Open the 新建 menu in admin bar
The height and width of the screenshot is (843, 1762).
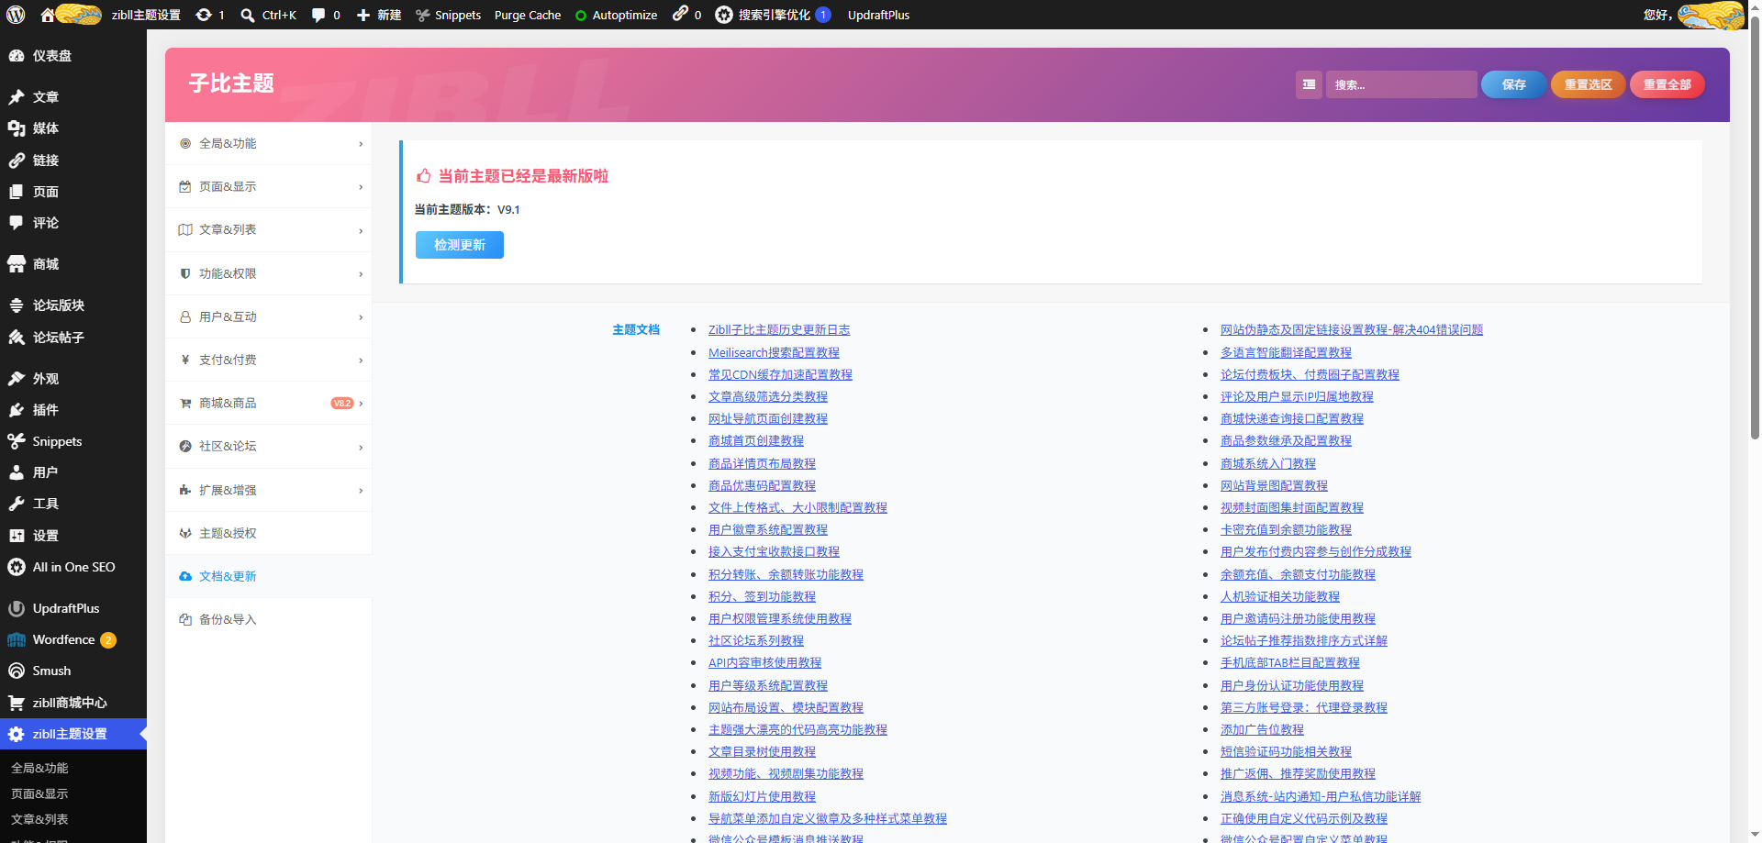[x=379, y=15]
